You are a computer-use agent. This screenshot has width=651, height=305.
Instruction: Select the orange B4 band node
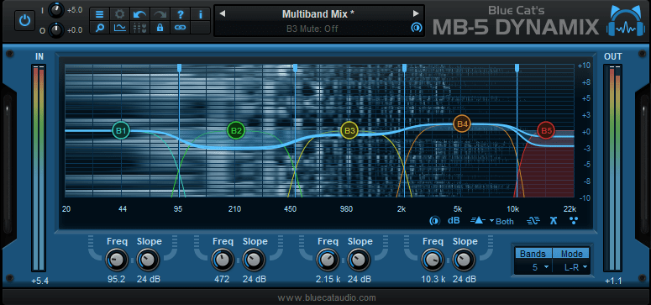coord(462,124)
